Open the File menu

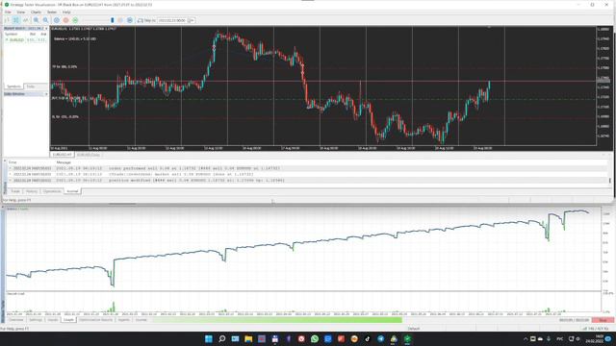[x=8, y=12]
